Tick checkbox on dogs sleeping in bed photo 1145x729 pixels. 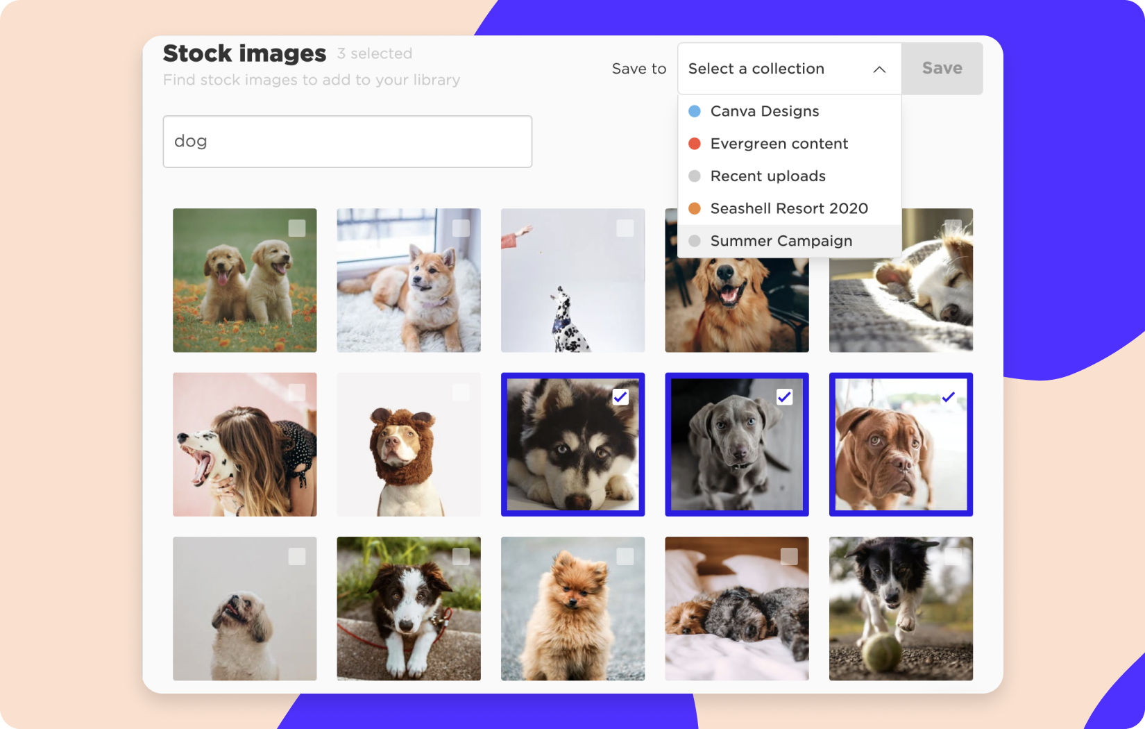[789, 556]
